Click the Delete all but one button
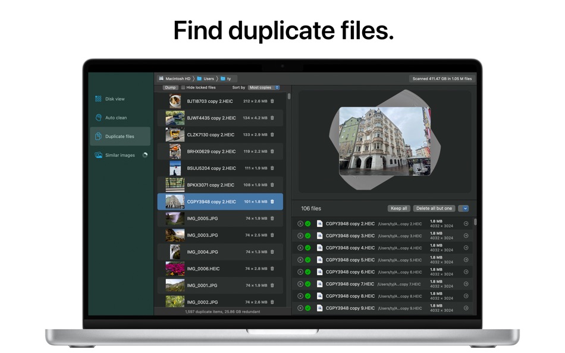The image size is (565, 353). (433, 208)
